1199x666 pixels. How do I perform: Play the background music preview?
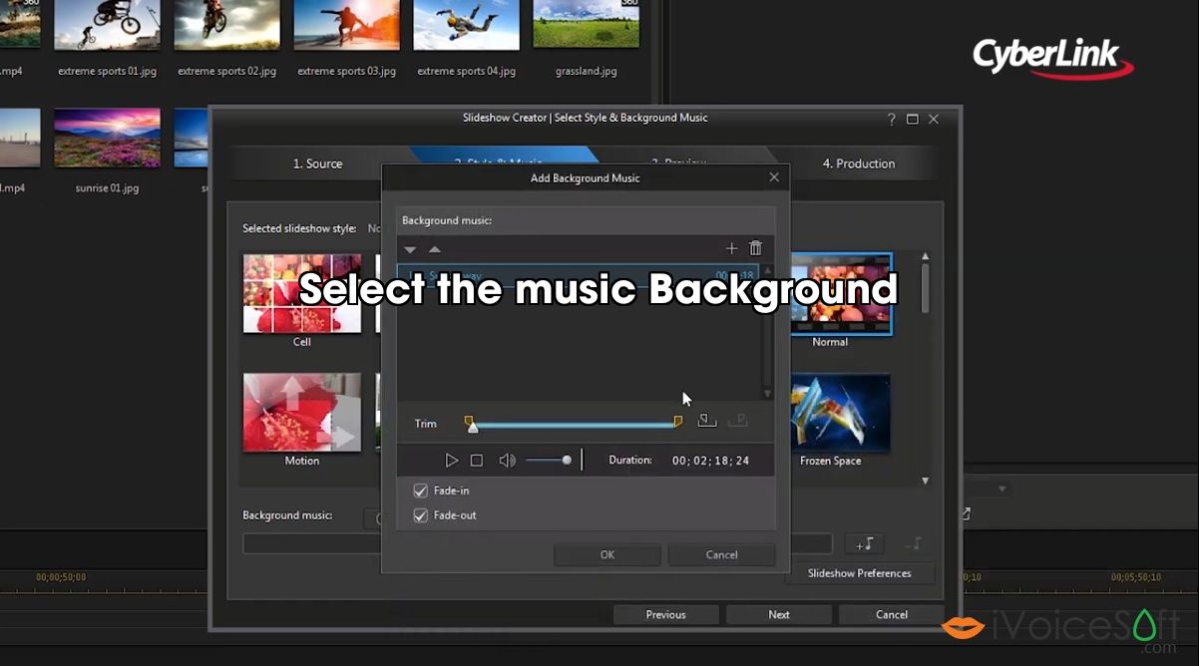pyautogui.click(x=451, y=461)
